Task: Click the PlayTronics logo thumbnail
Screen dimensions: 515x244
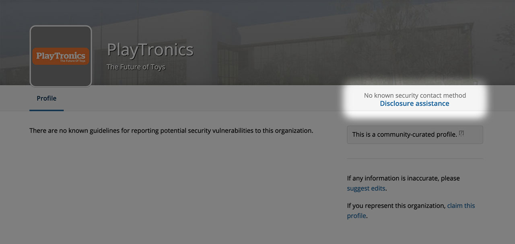Action: 61,76
